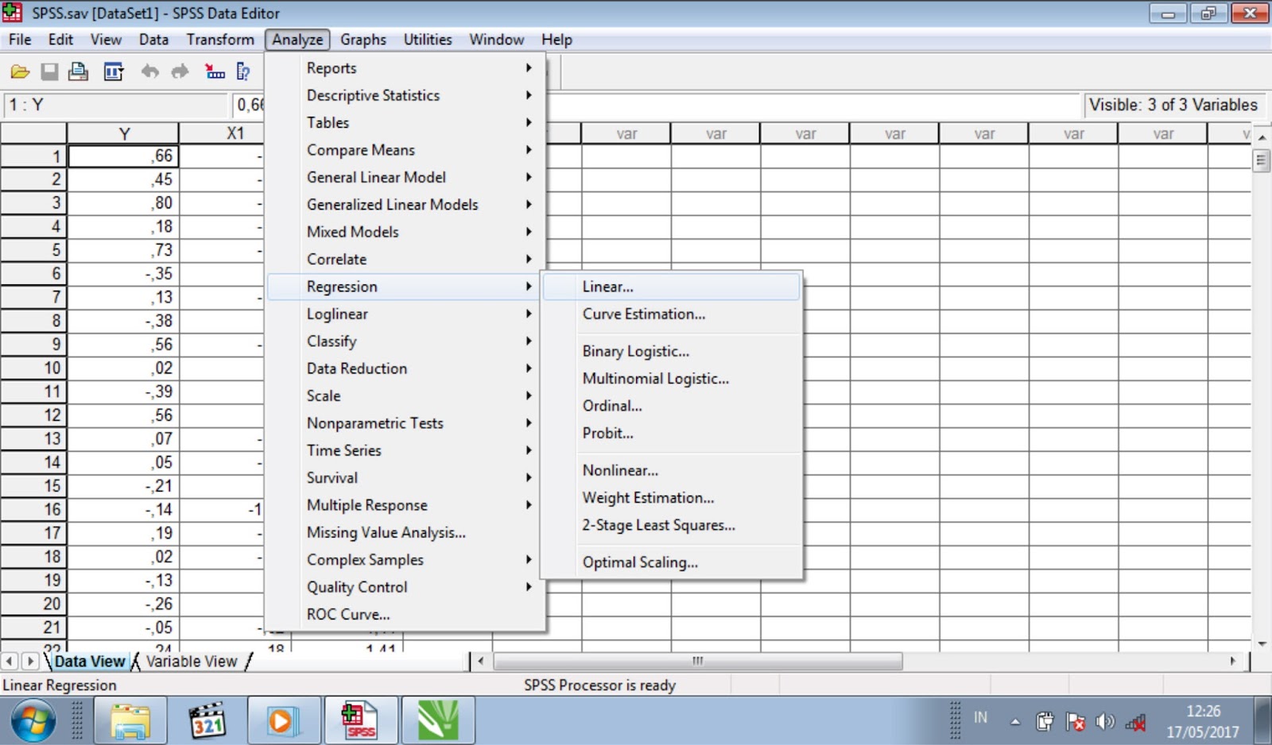Select Optimal Scaling... from the submenu
Image resolution: width=1272 pixels, height=745 pixels.
[x=671, y=562]
